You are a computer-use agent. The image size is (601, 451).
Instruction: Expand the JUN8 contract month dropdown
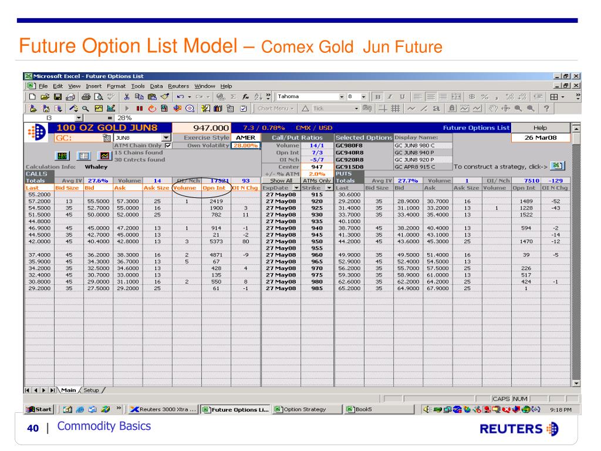coord(166,137)
